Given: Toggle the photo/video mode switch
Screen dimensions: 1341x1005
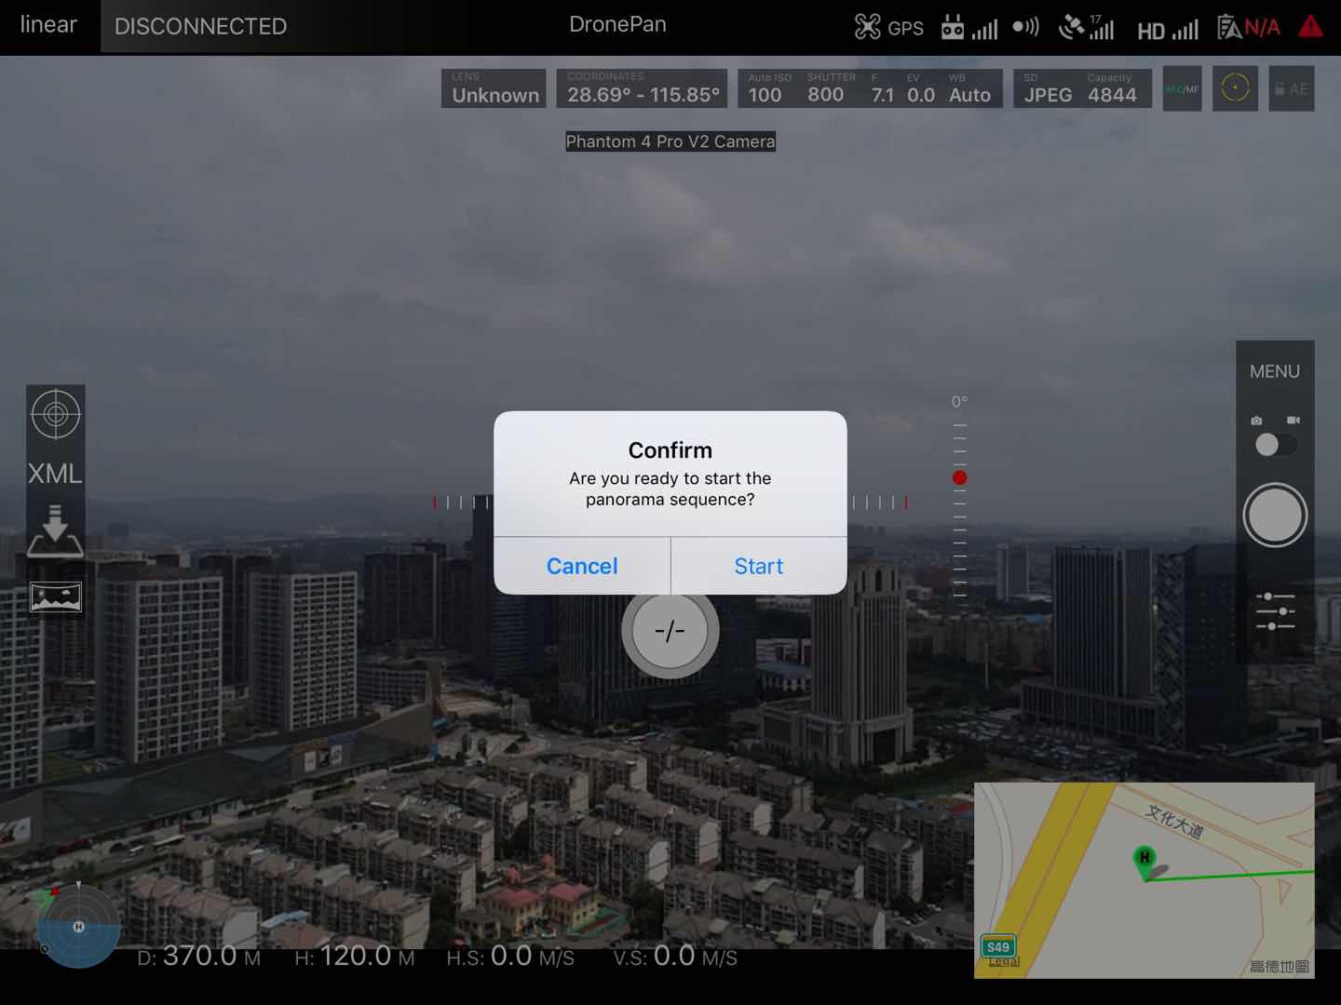Looking at the screenshot, I should 1275,444.
